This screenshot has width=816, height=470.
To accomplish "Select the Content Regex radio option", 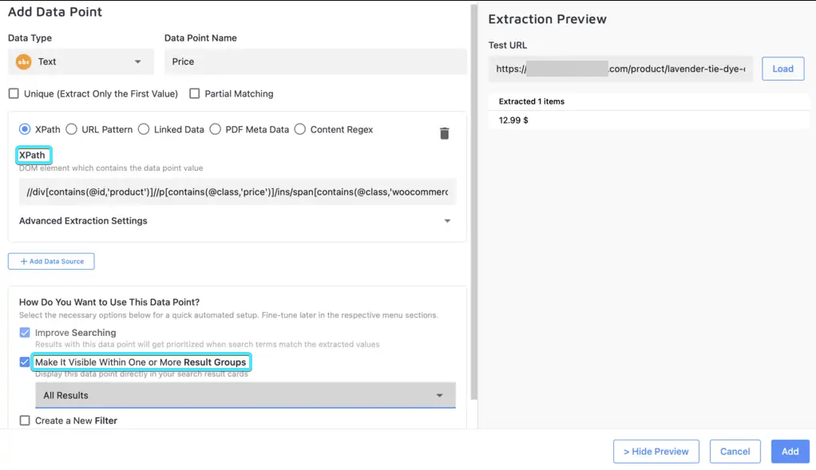I will pos(300,129).
